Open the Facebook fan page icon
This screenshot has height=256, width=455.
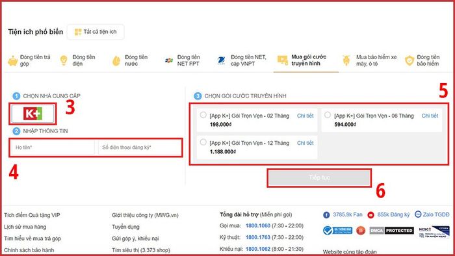[x=326, y=215]
